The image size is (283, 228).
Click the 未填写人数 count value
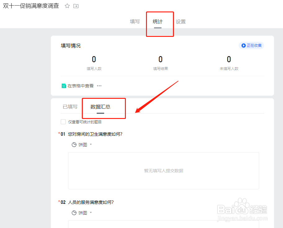tap(229, 59)
